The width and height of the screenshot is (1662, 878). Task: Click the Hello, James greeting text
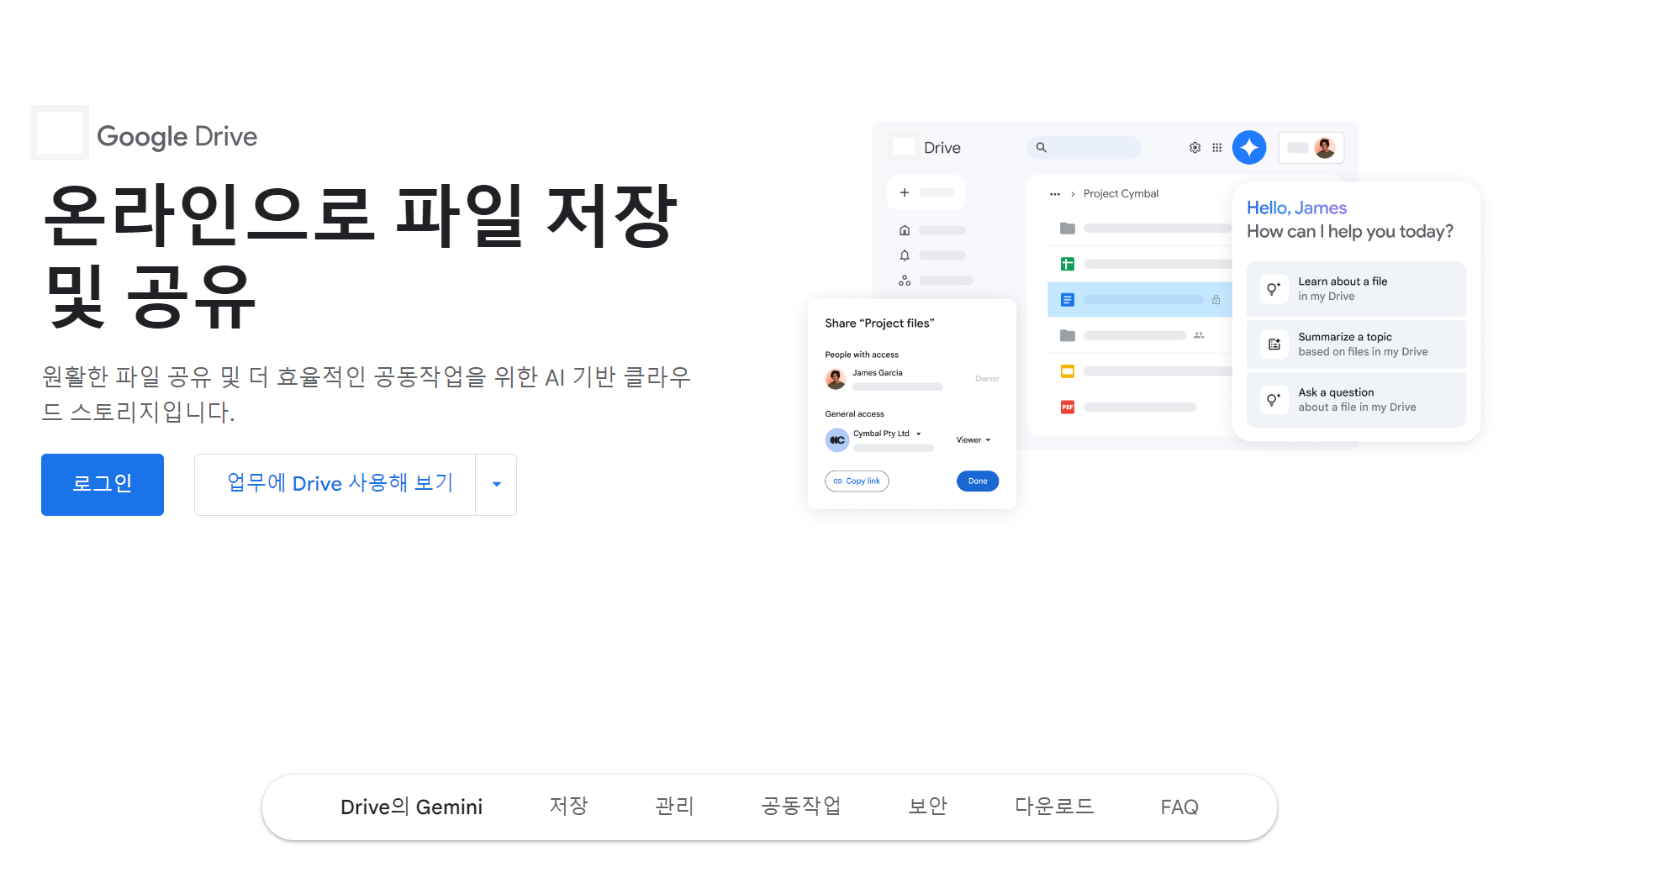click(1296, 208)
